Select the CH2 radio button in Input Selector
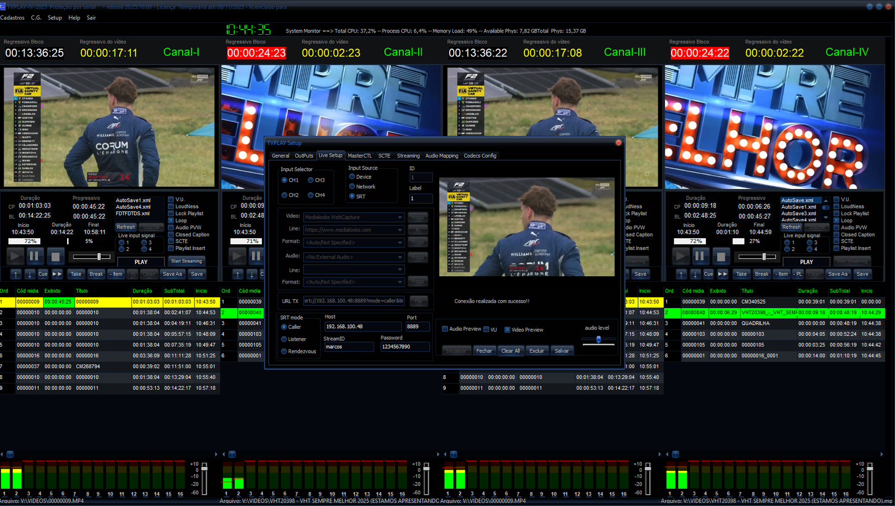This screenshot has height=506, width=895. (x=285, y=195)
